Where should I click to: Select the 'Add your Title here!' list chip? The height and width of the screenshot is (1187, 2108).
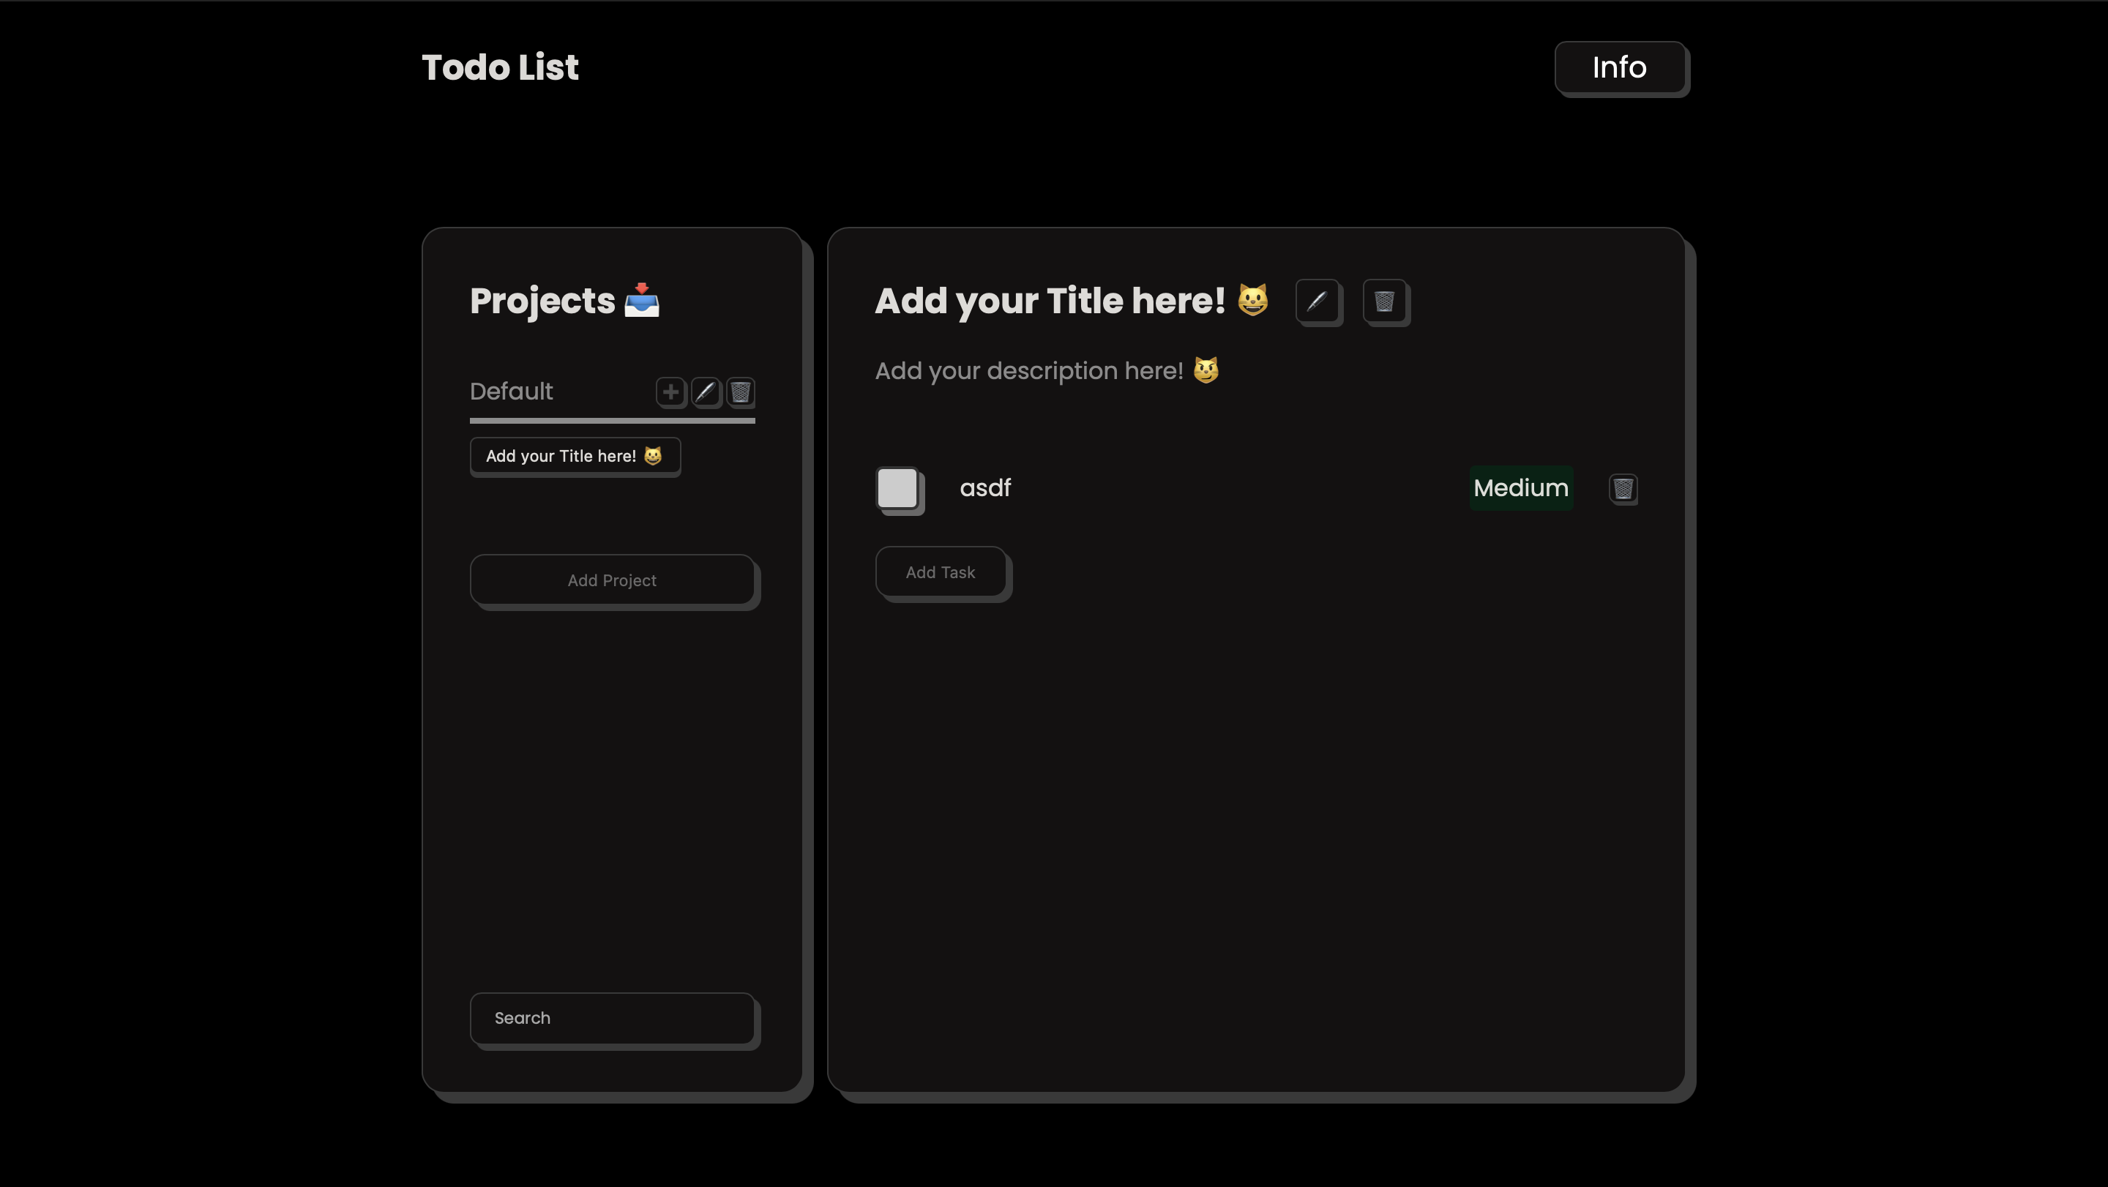(575, 456)
